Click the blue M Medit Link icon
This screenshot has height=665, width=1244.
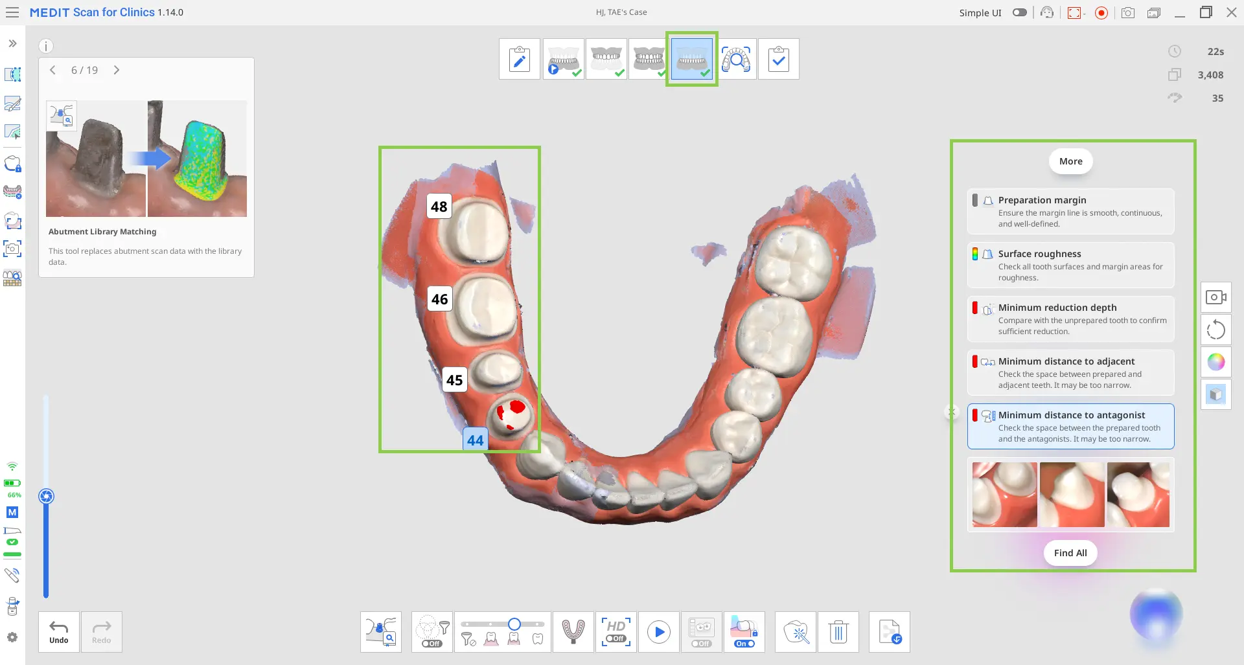click(x=12, y=512)
